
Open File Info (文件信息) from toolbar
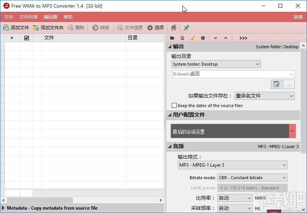[130, 28]
